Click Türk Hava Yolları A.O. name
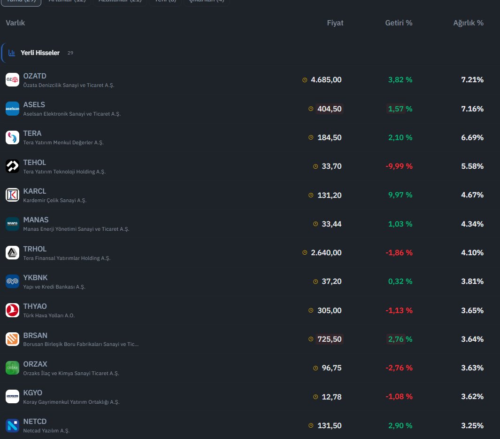Viewport: 500px width, 439px height. (x=49, y=315)
